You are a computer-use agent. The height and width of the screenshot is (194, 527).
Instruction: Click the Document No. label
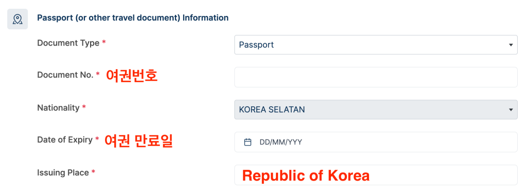click(x=65, y=75)
